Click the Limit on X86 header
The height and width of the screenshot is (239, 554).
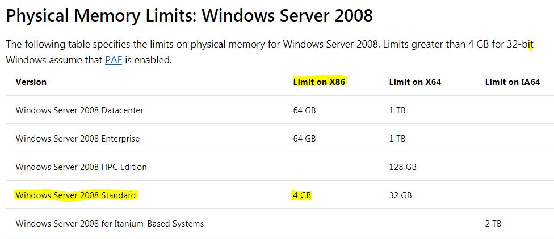(x=320, y=82)
